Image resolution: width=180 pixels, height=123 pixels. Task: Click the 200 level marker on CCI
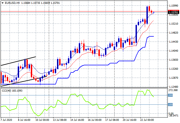pos(170,95)
